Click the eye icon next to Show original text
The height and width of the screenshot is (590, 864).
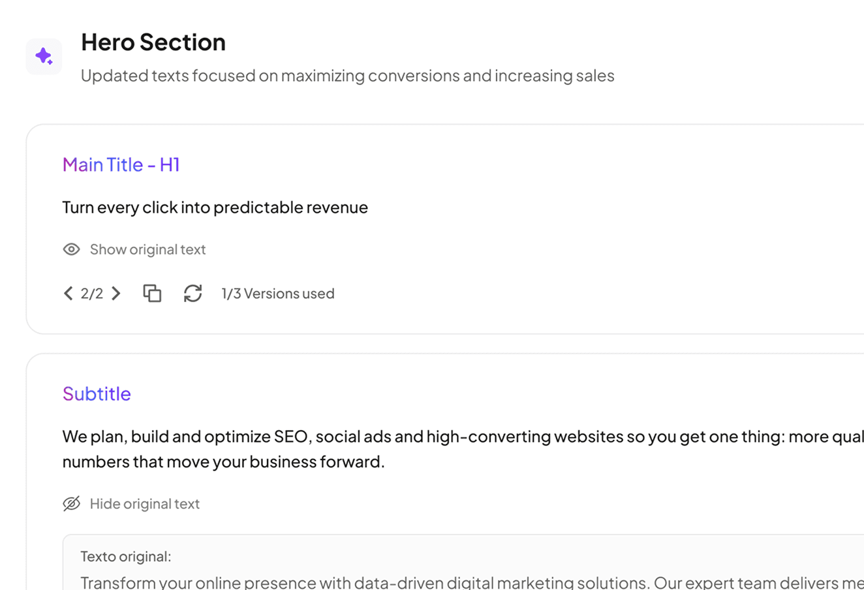tap(71, 249)
